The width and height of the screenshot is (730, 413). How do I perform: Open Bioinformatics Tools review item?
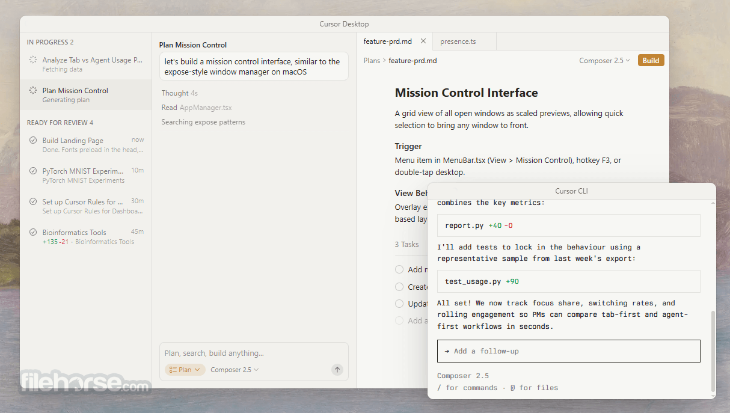click(x=86, y=237)
